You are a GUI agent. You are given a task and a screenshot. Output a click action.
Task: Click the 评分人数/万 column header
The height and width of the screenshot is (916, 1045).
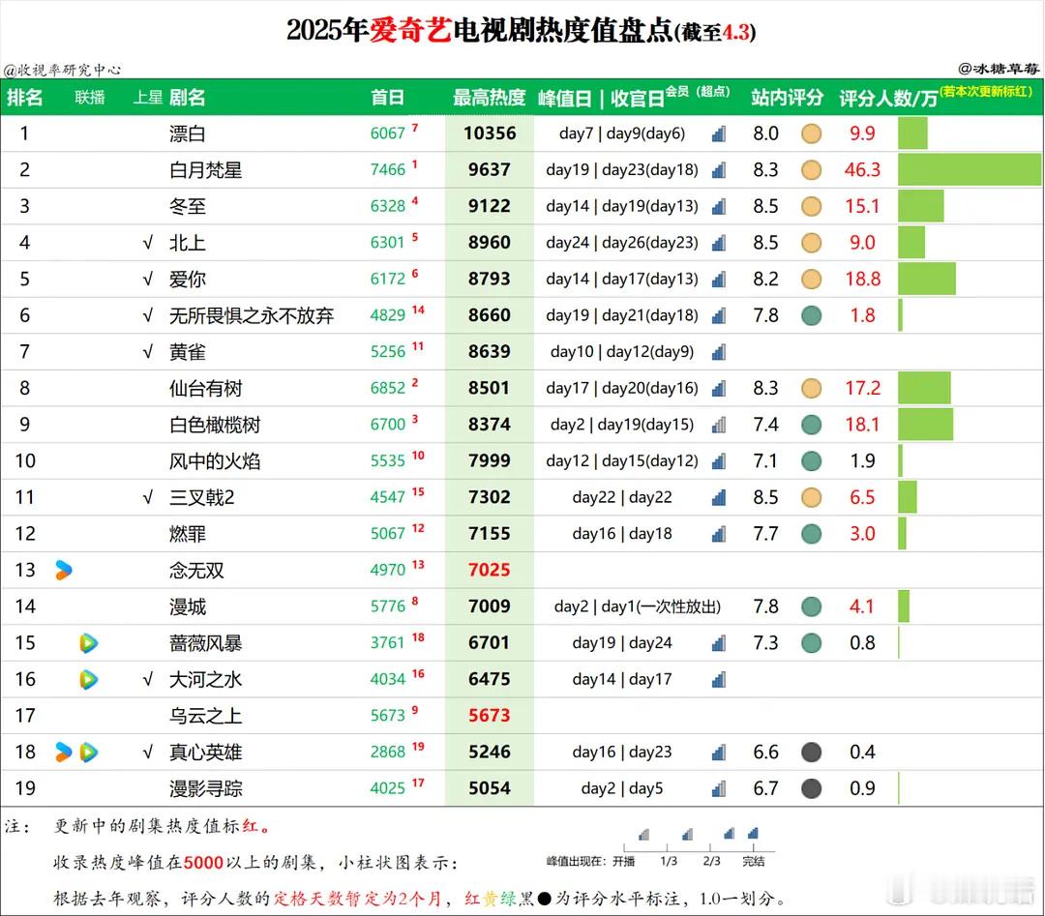pyautogui.click(x=888, y=99)
